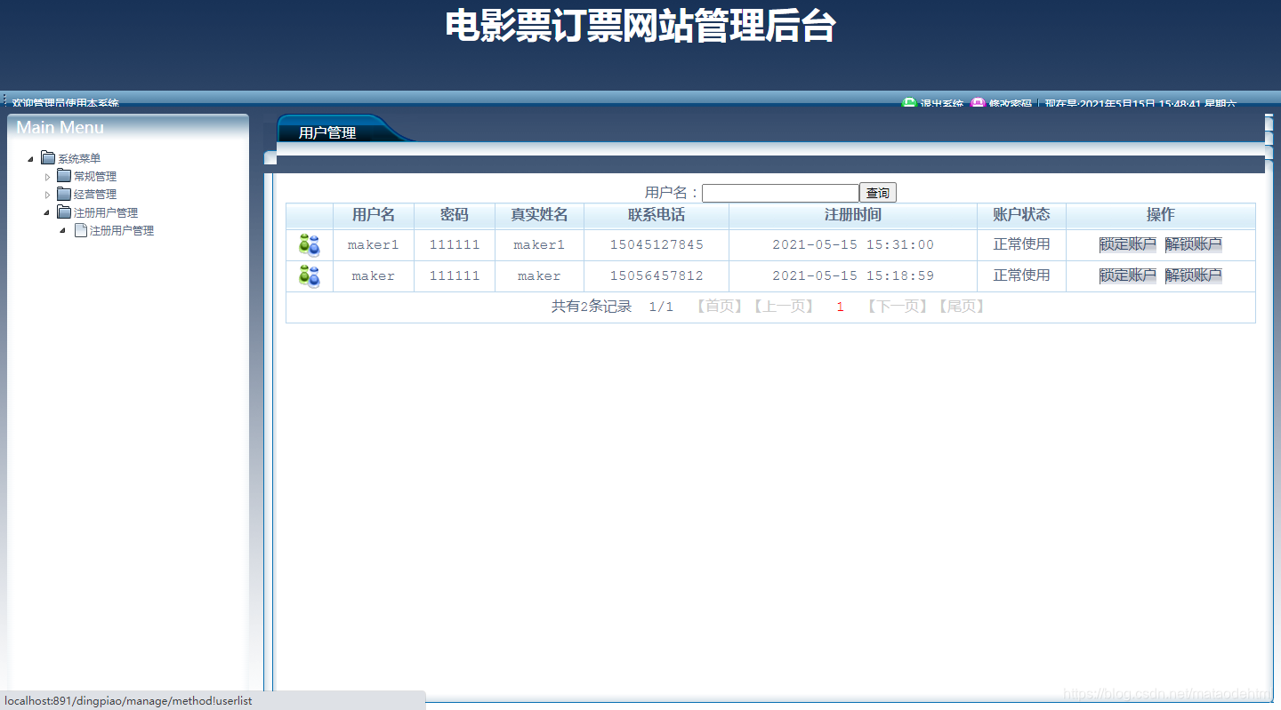Collapse the 系统菜单 tree node
This screenshot has height=710, width=1281.
pyautogui.click(x=31, y=159)
